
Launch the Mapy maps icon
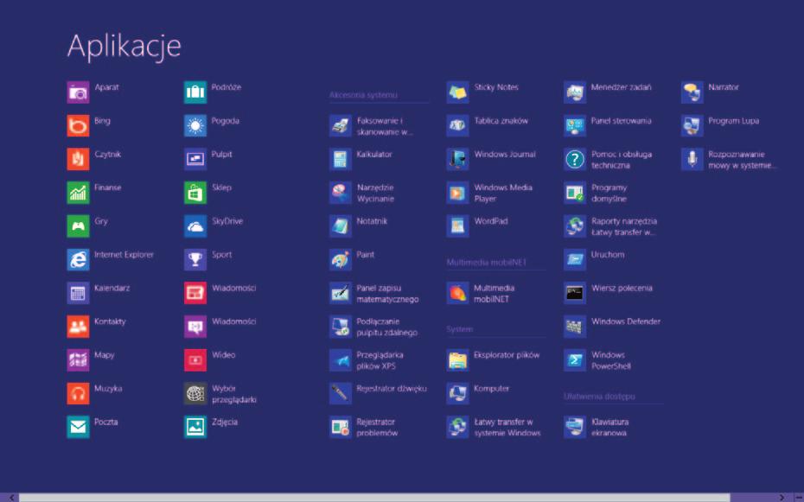pyautogui.click(x=78, y=359)
